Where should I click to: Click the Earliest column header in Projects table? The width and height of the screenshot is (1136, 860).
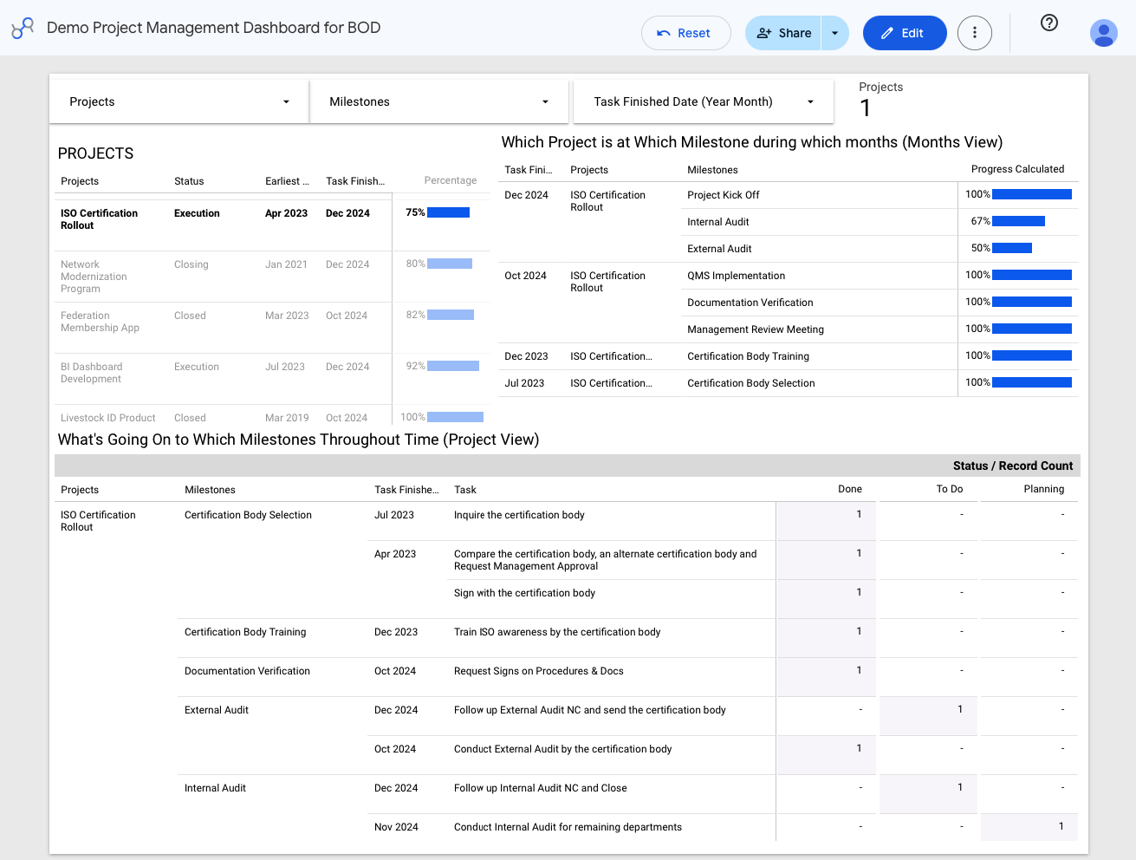point(287,181)
